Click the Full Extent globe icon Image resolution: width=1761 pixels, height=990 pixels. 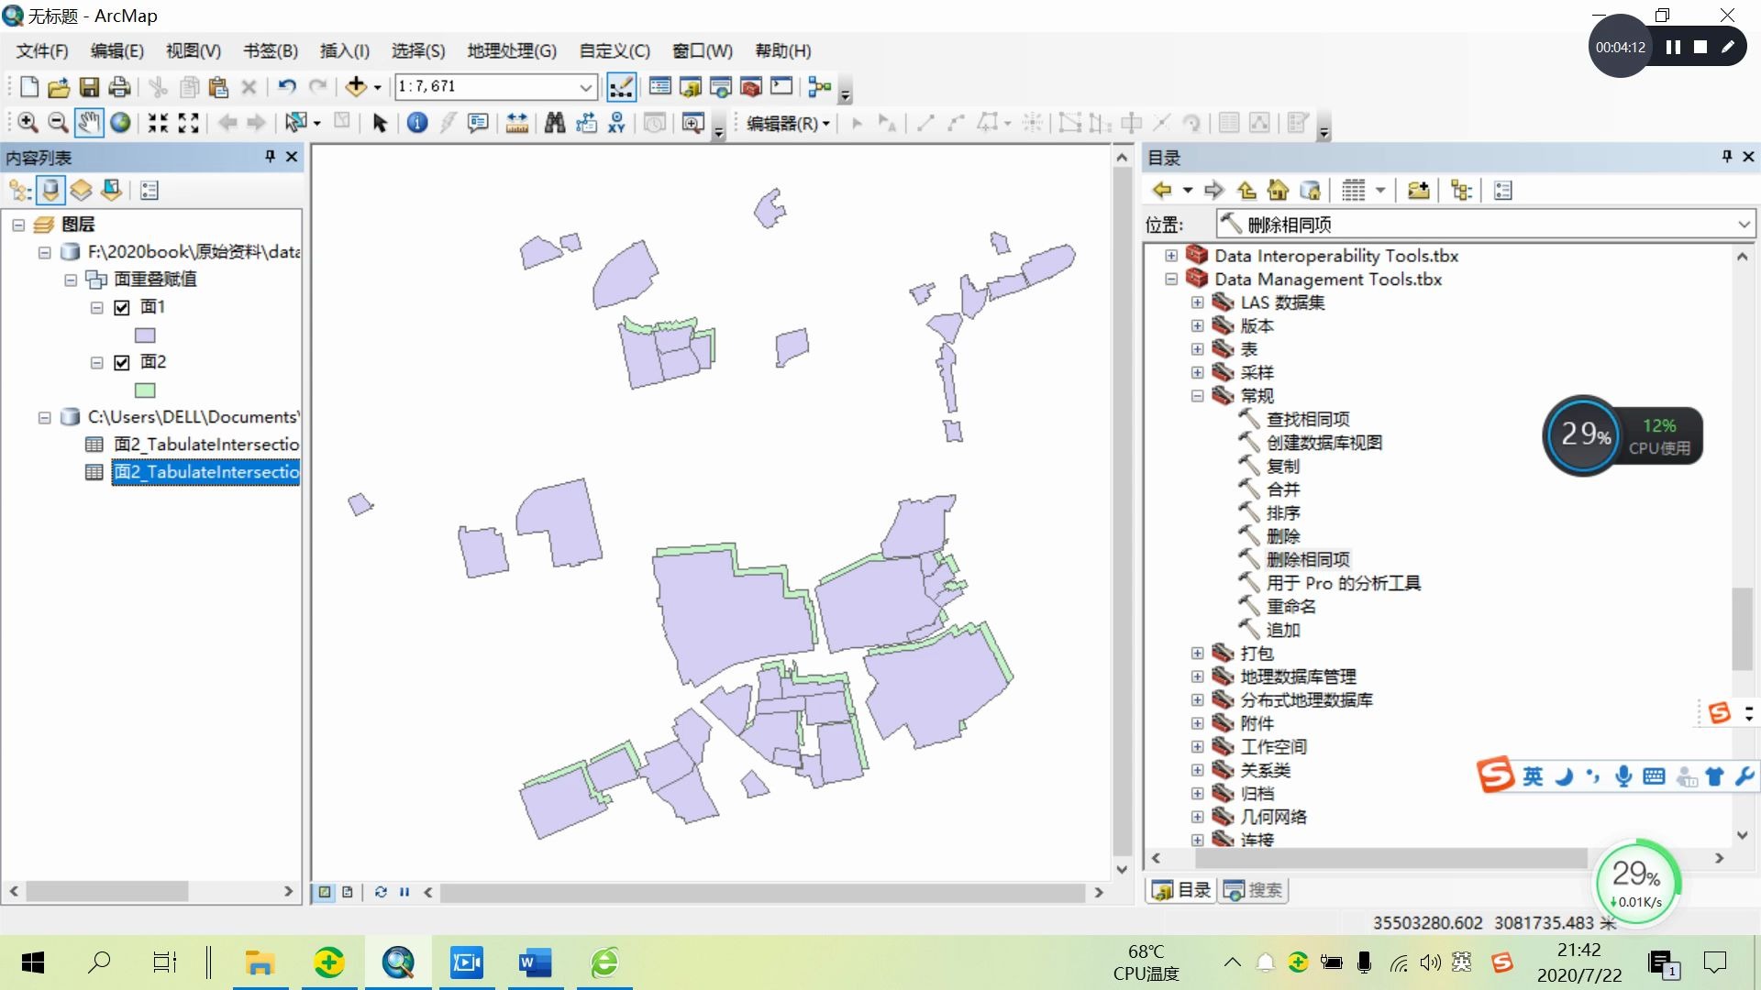point(120,123)
